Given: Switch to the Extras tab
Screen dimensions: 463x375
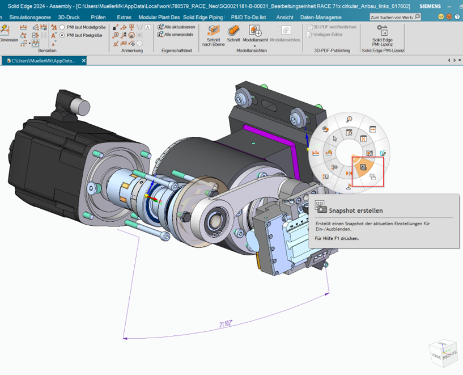Looking at the screenshot, I should 124,18.
